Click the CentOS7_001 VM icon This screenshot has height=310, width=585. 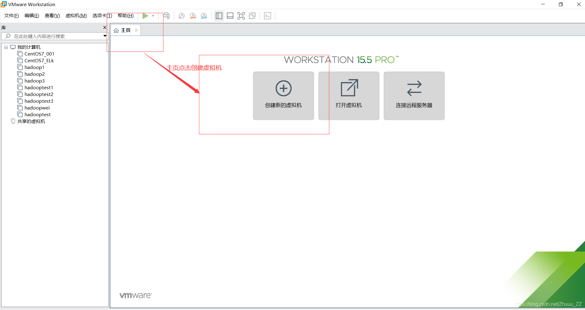20,54
